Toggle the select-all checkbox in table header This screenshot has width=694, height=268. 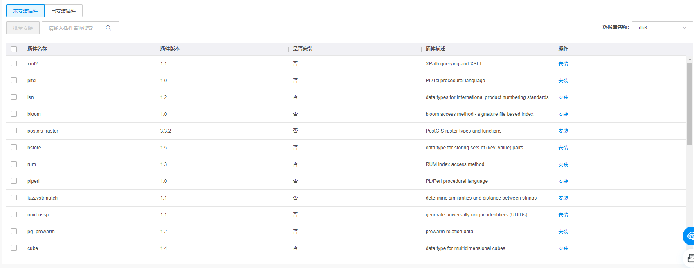pyautogui.click(x=14, y=49)
